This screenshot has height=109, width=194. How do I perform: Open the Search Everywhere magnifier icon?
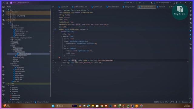(x=174, y=3)
